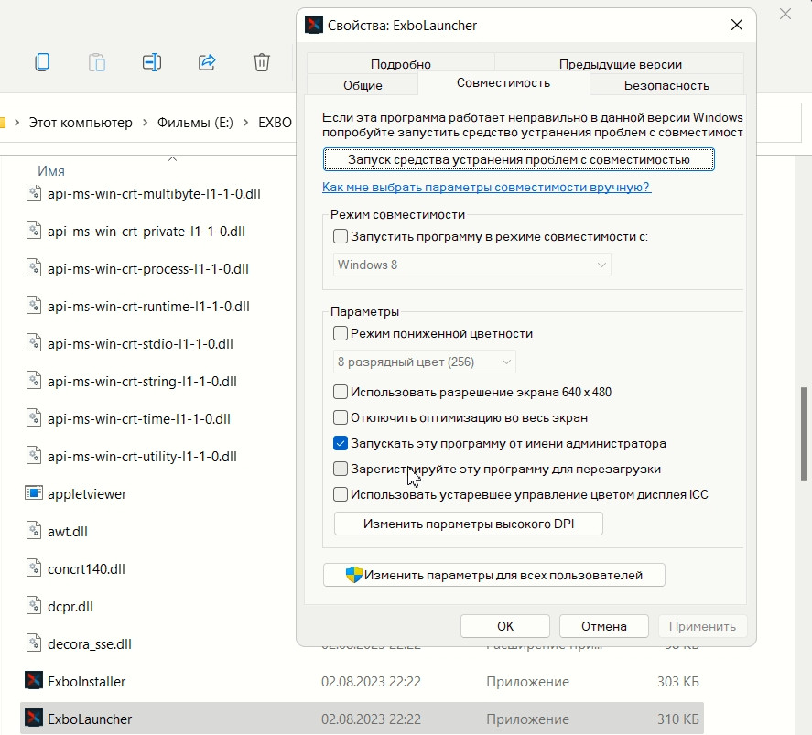Click the '310 КБ' size of ExboLauncher
This screenshot has width=812, height=735.
click(x=677, y=719)
